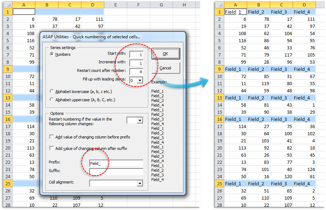Image resolution: width=326 pixels, height=210 pixels.
Task: Select column H header in left sheet
Action: coord(184,5)
